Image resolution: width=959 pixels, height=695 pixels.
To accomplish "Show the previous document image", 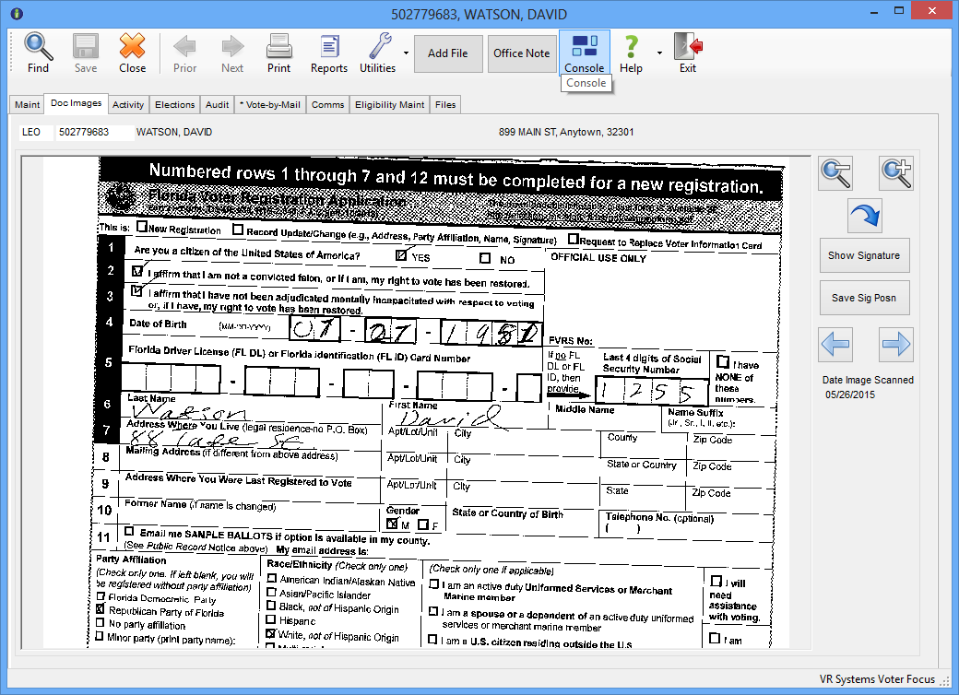I will (x=835, y=344).
